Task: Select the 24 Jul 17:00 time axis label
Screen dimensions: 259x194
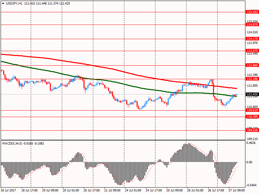Action: click(x=154, y=190)
